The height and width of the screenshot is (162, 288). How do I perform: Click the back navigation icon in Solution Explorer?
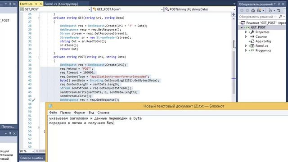[242, 10]
